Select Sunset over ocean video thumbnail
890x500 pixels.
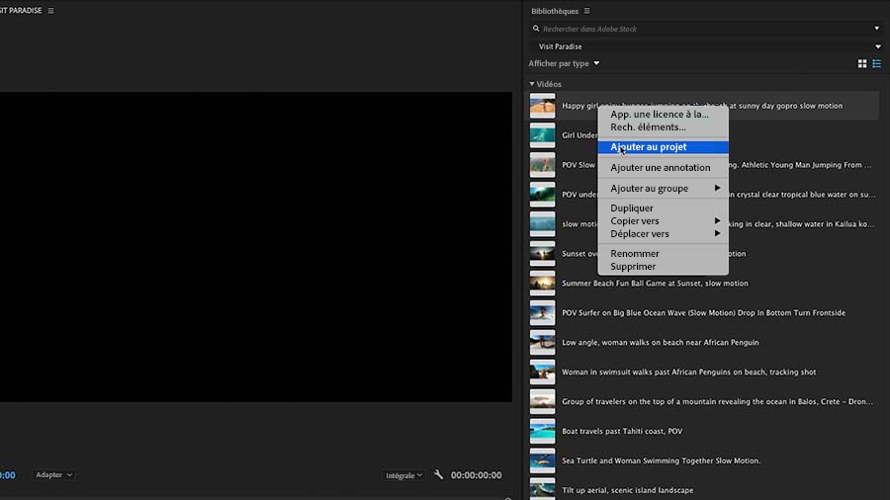pyautogui.click(x=542, y=253)
